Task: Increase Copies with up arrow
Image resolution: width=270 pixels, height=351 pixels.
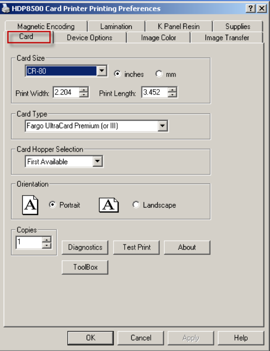Action: (x=47, y=240)
